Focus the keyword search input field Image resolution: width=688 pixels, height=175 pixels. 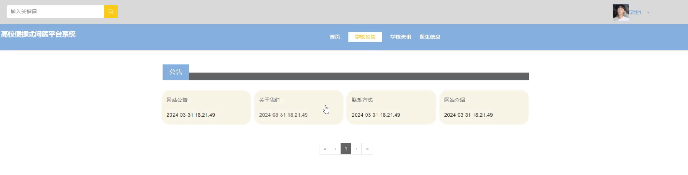coord(55,12)
